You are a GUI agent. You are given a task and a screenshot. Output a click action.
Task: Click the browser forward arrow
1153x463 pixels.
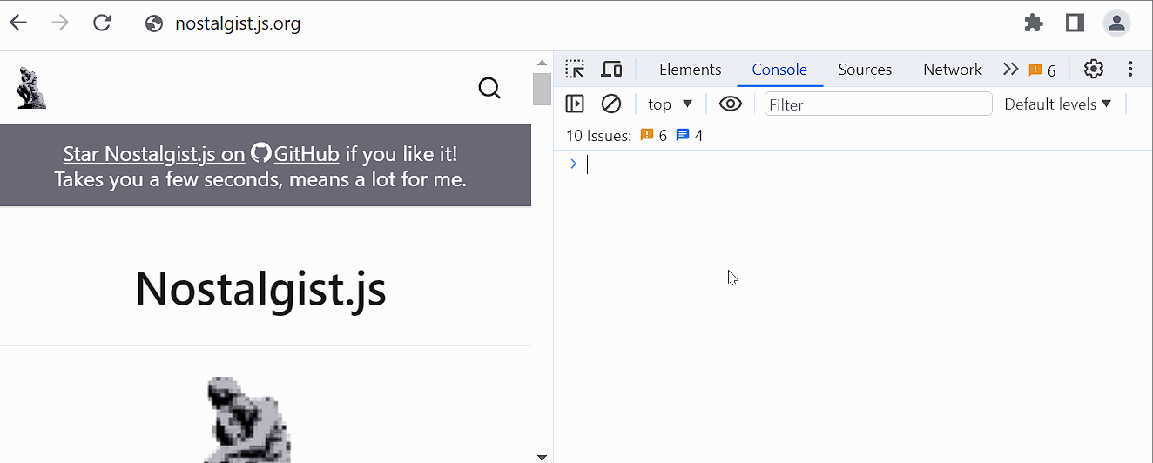coord(60,23)
